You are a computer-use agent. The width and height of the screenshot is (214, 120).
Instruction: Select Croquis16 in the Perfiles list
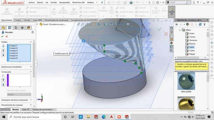tap(13, 58)
